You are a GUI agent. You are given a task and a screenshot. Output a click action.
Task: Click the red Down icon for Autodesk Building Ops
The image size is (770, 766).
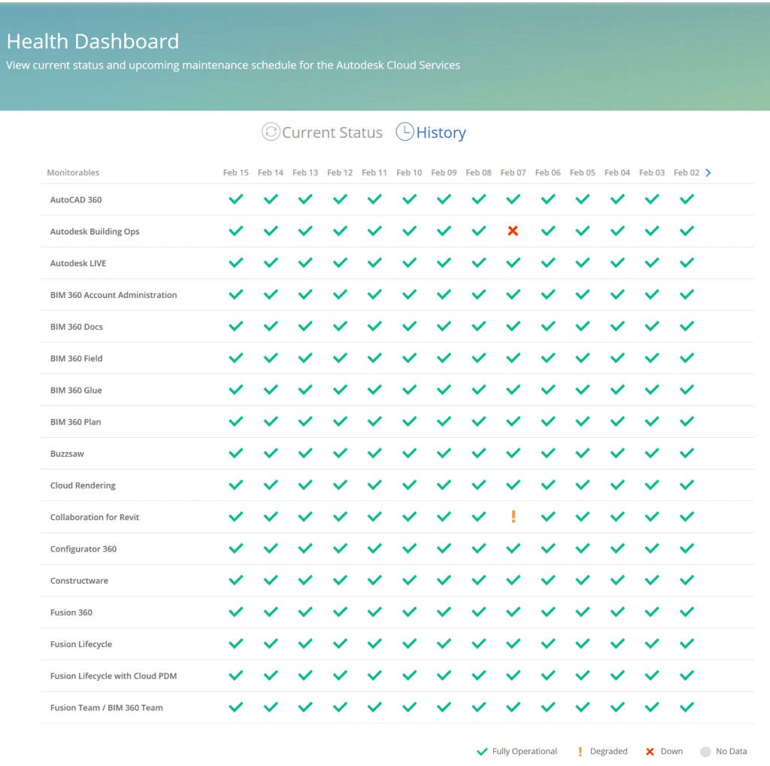[x=513, y=231]
